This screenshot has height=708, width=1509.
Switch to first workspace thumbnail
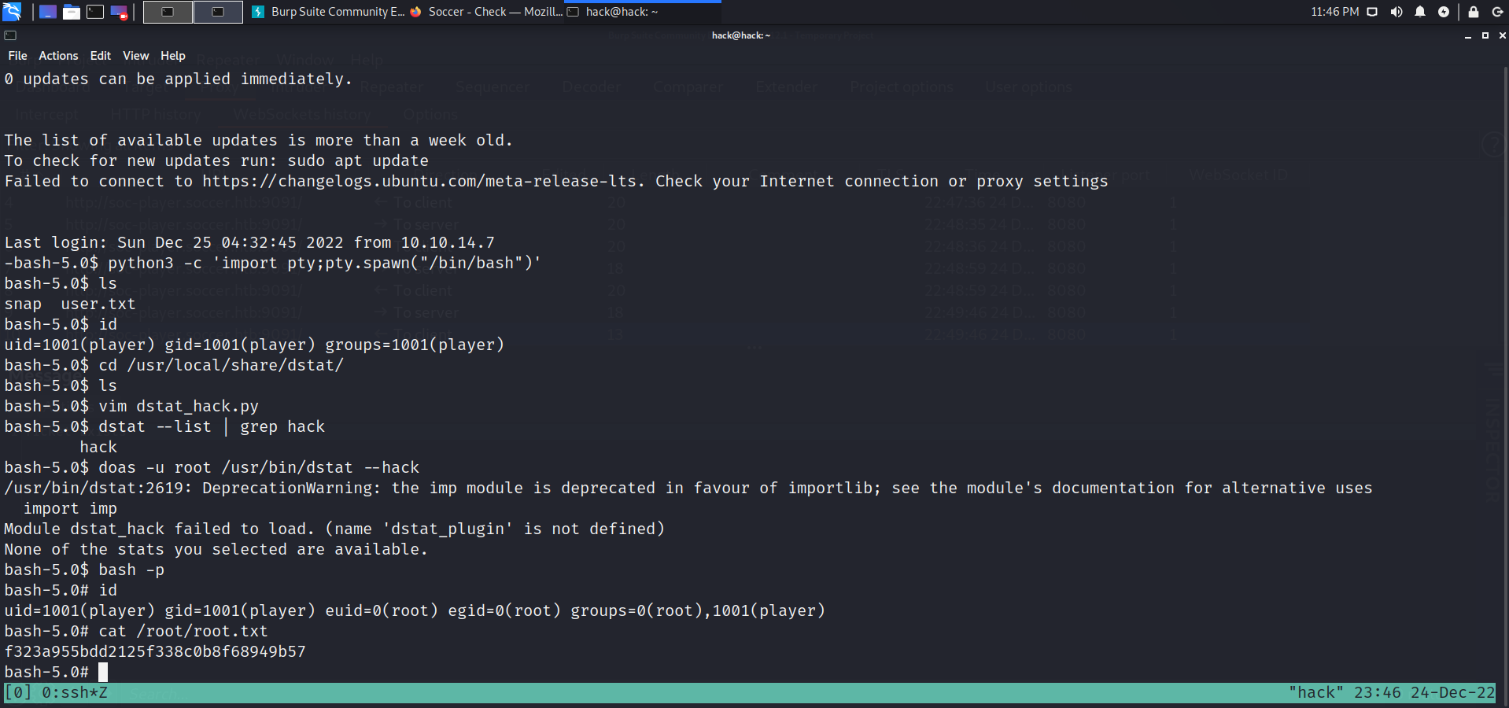(x=168, y=12)
